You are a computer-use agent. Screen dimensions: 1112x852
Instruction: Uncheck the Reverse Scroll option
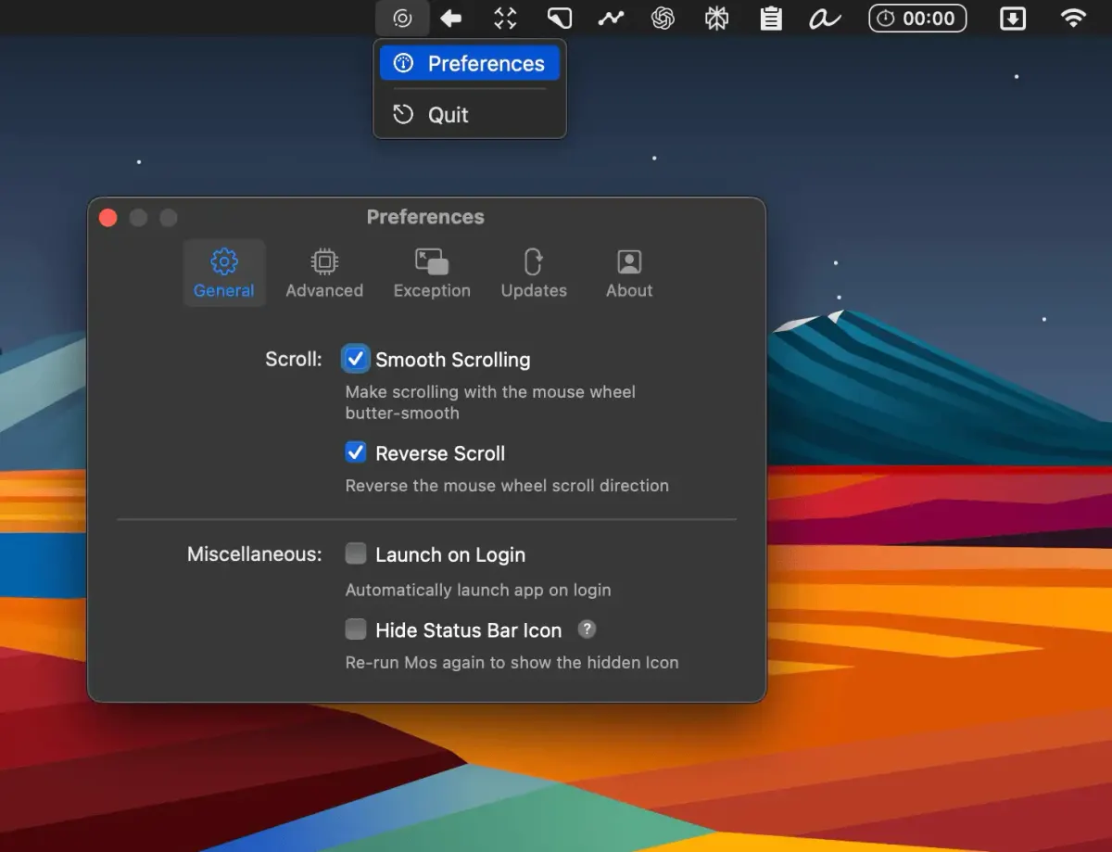pos(356,452)
